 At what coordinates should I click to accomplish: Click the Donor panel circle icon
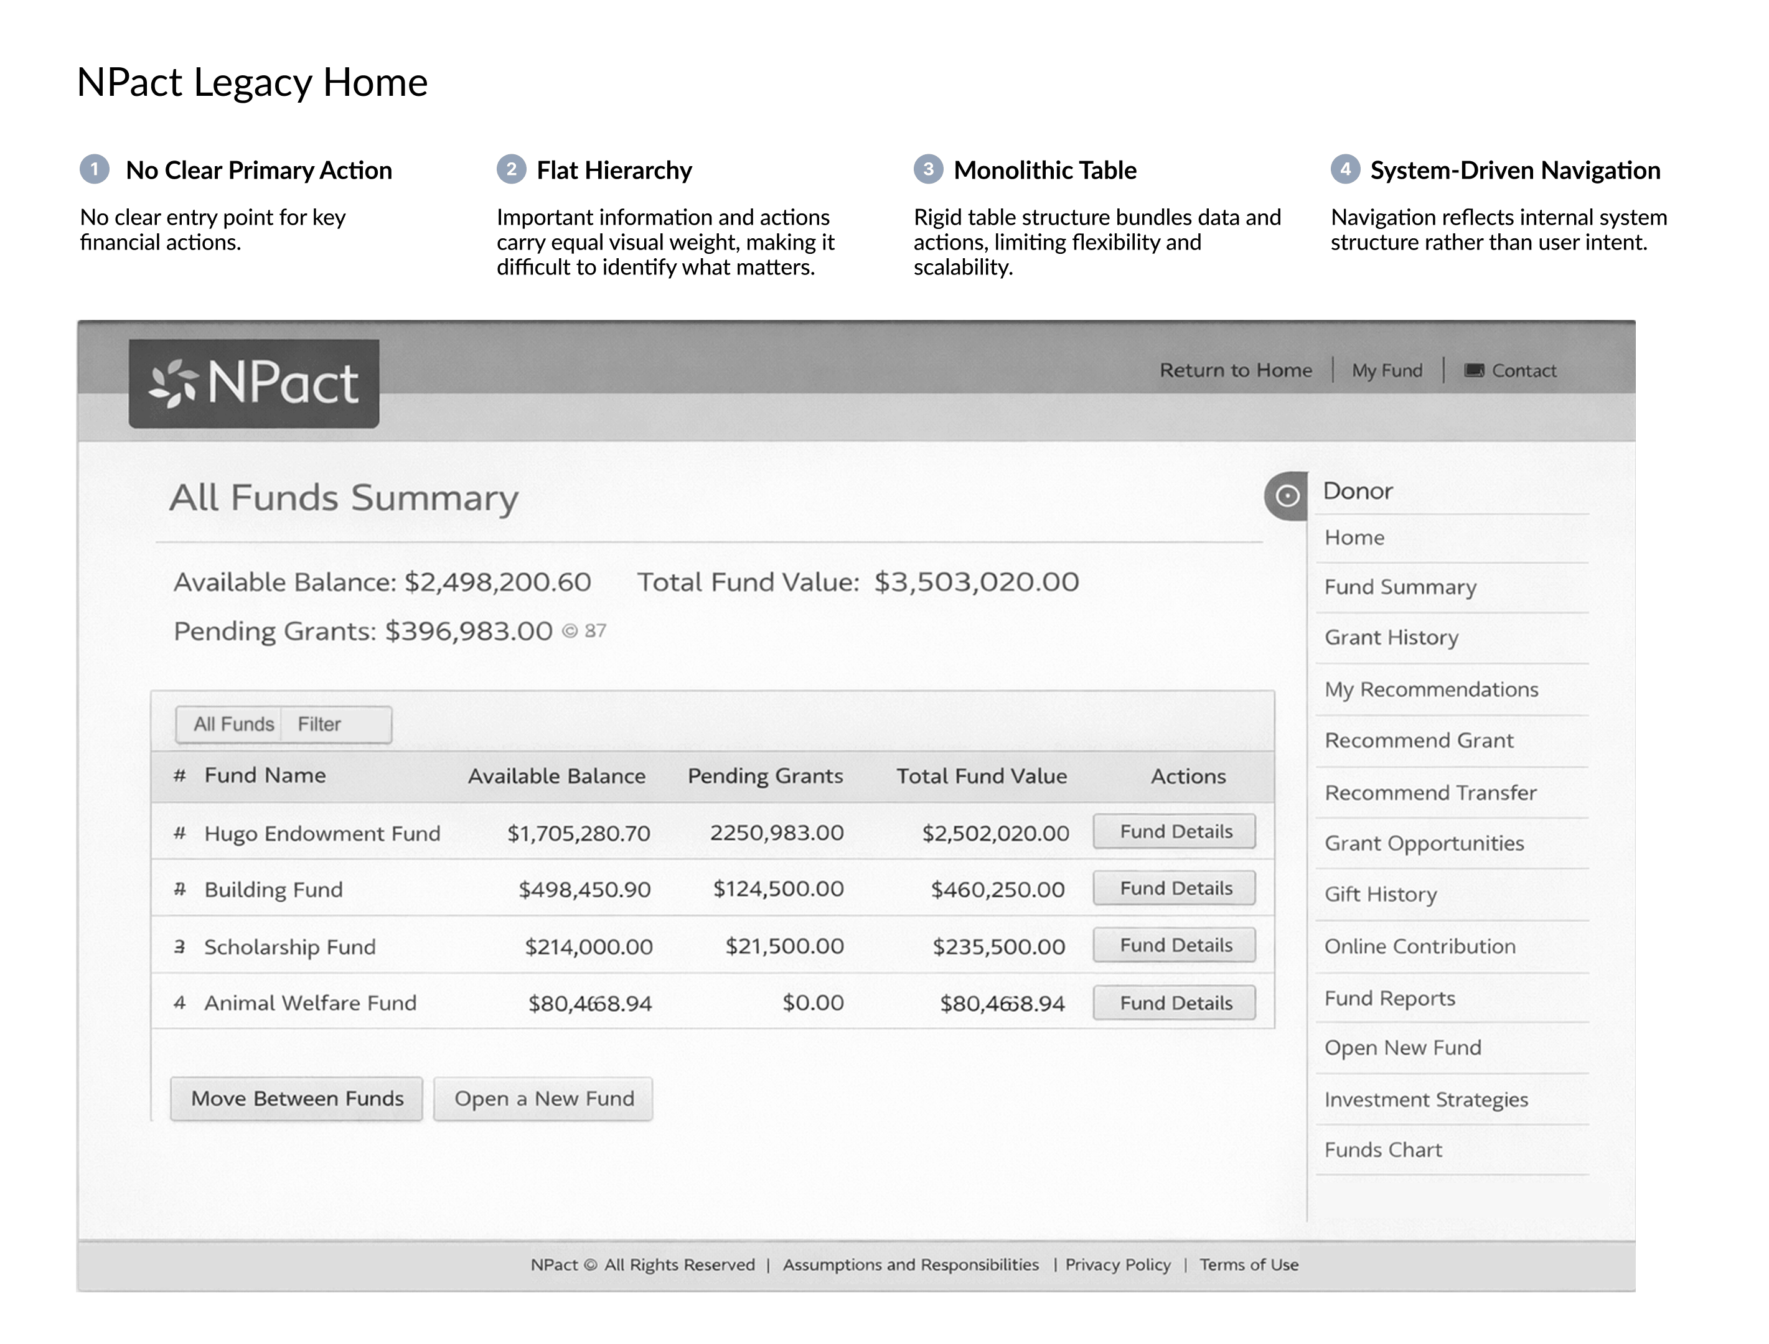point(1287,496)
